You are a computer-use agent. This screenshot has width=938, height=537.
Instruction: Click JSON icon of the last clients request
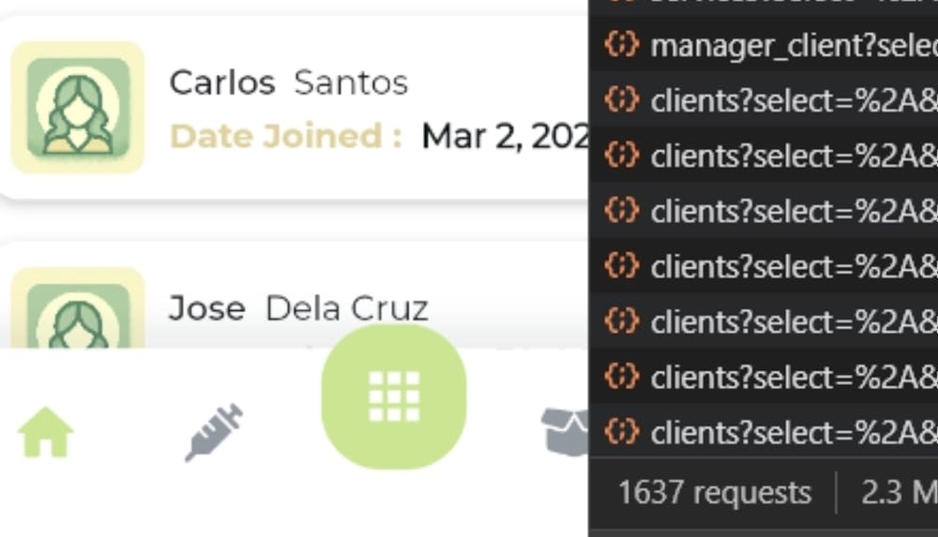coord(622,431)
